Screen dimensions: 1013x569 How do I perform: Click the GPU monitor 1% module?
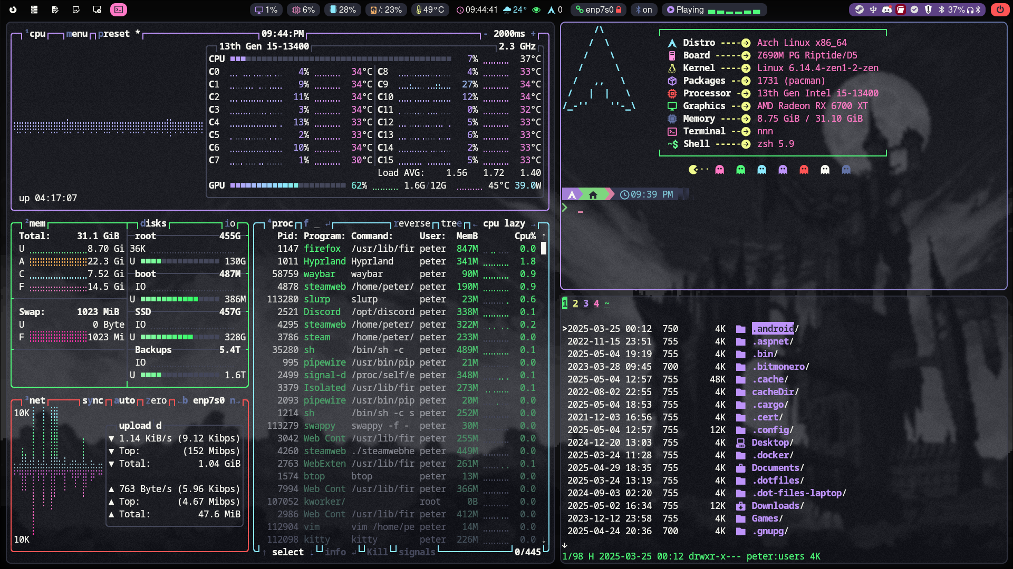[x=266, y=9]
